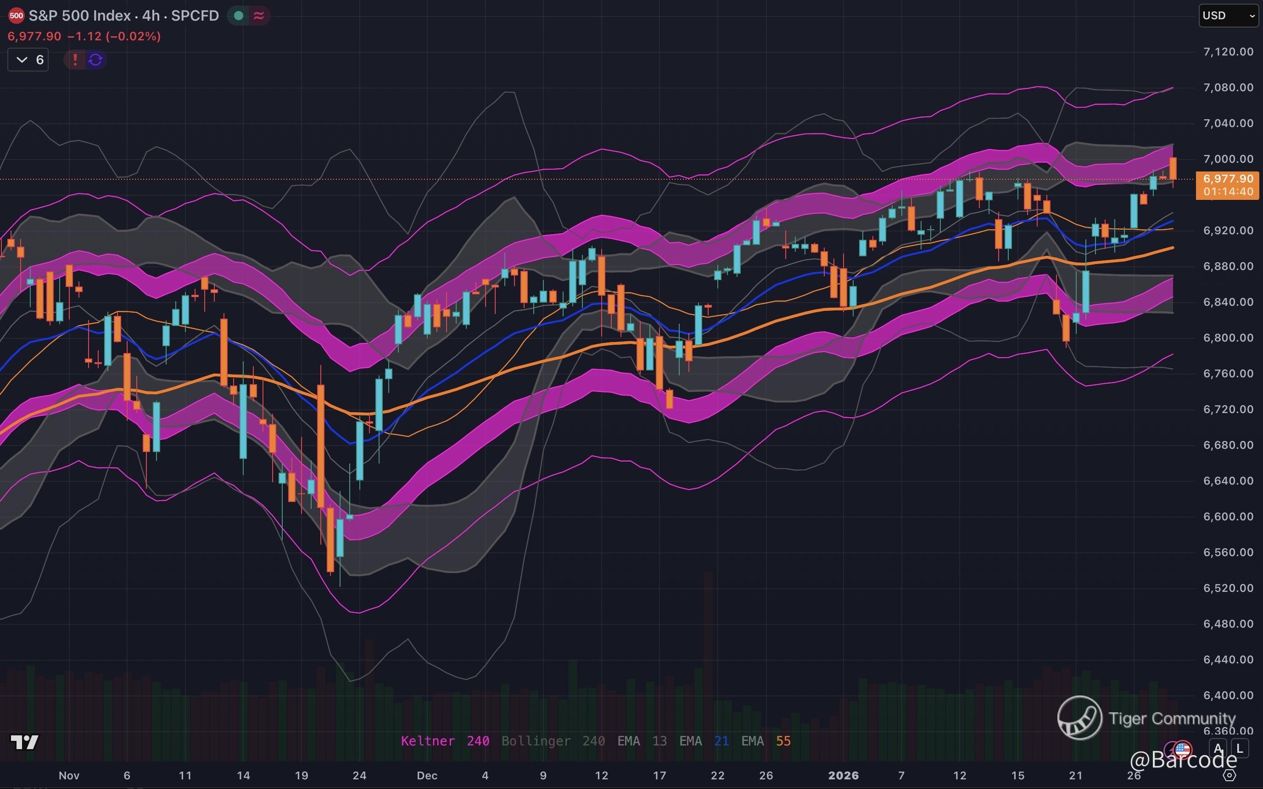Click the red exclamation warning icon
Screen dimensions: 1263x789
pyautogui.click(x=75, y=60)
